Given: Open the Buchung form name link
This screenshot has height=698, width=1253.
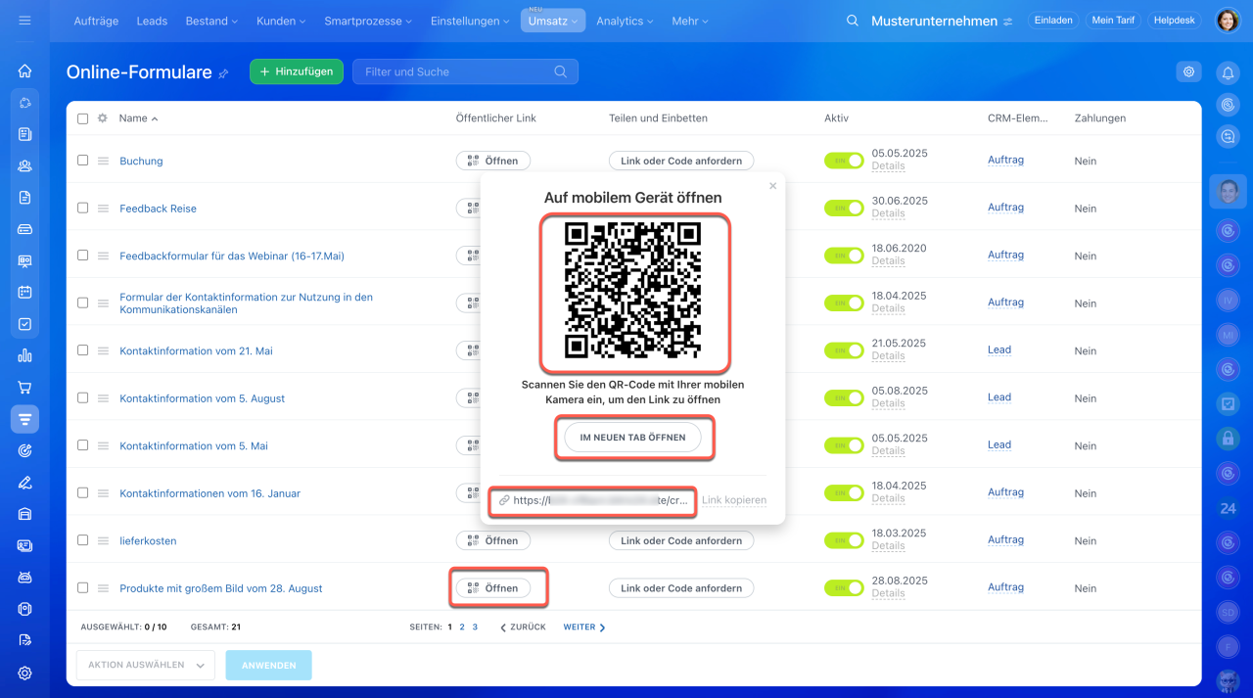Looking at the screenshot, I should 141,162.
